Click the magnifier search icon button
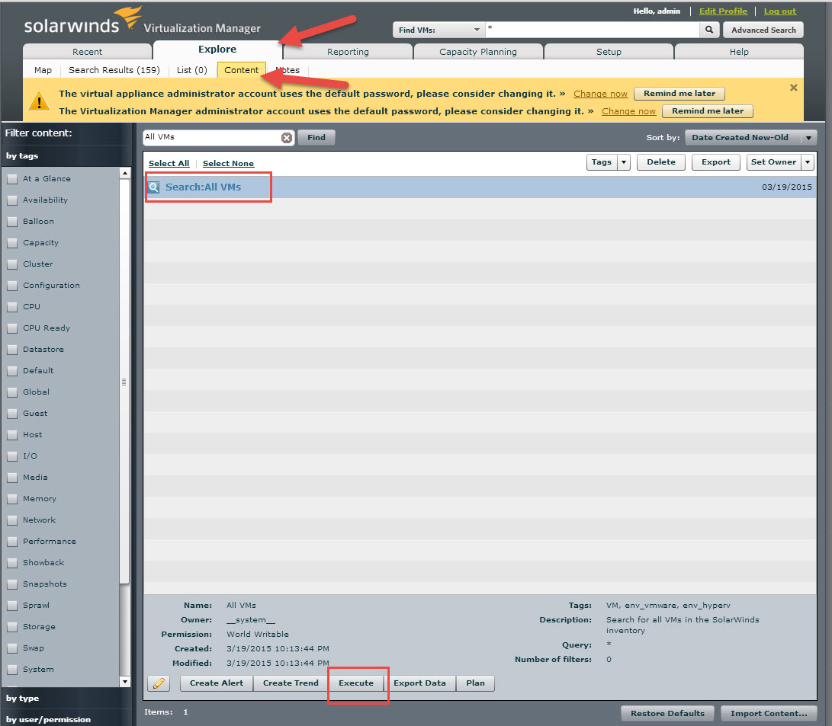The height and width of the screenshot is (726, 832). [709, 30]
